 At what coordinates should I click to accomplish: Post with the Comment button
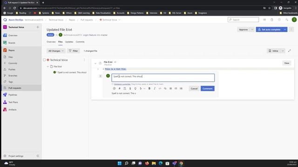[208, 89]
